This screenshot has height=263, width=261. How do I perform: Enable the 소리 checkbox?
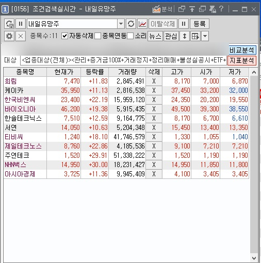(130, 36)
